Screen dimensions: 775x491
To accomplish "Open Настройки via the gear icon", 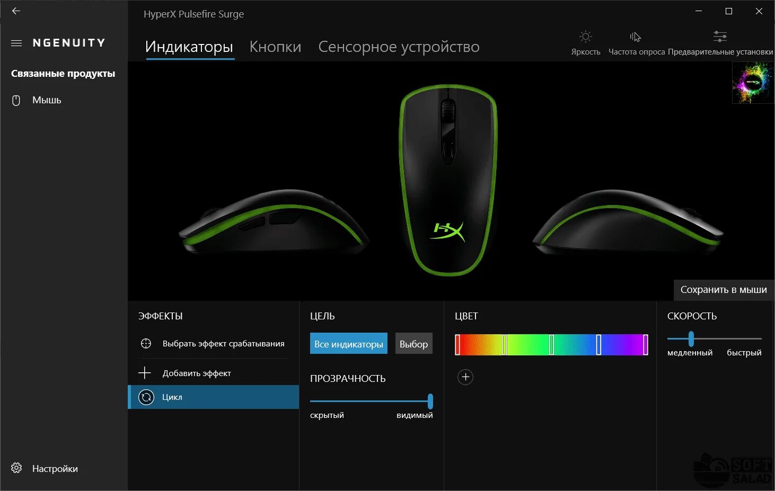I will [16, 468].
